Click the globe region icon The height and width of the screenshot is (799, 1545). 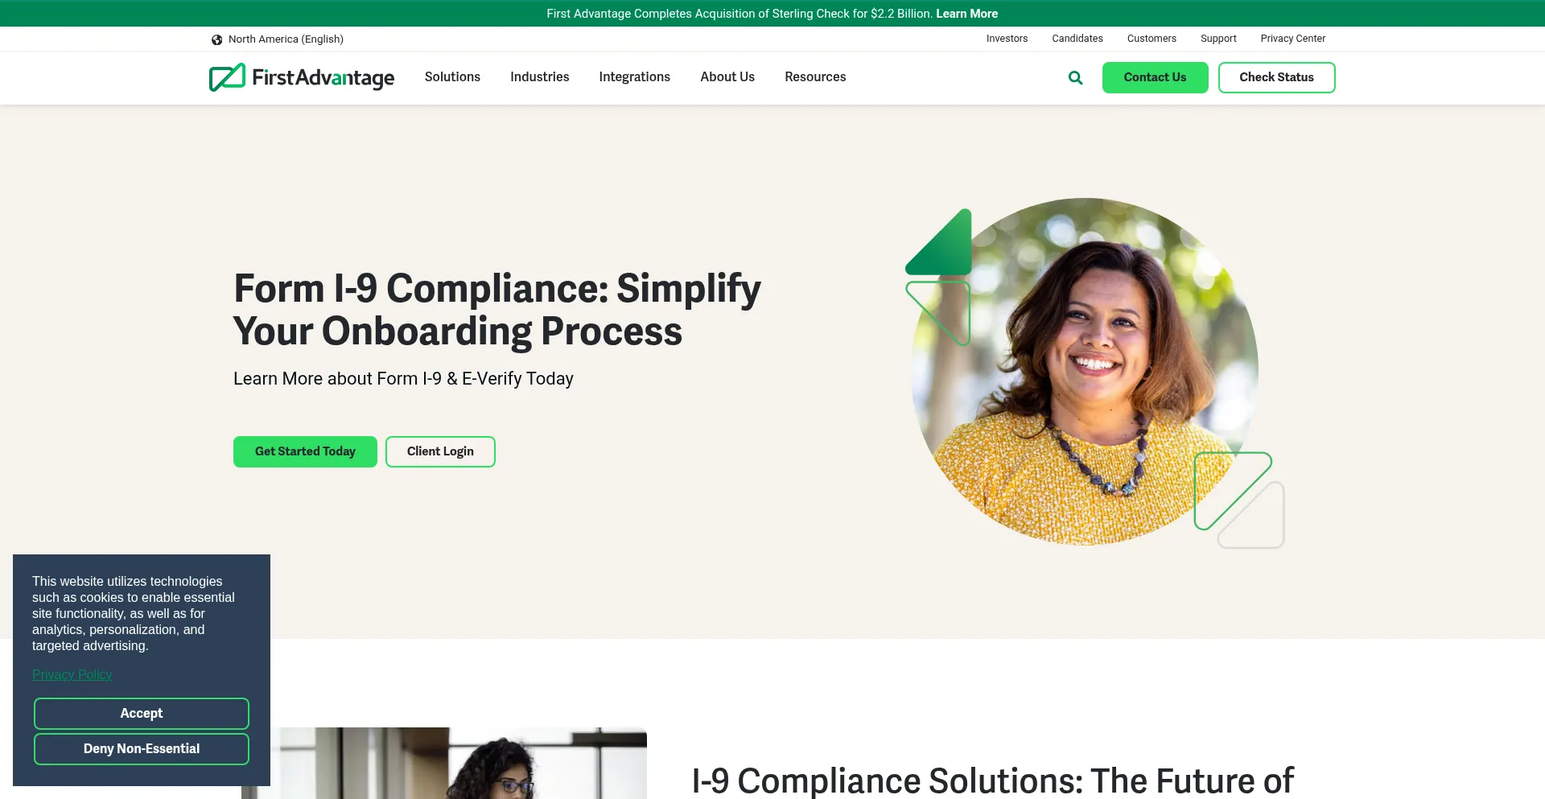(x=216, y=39)
